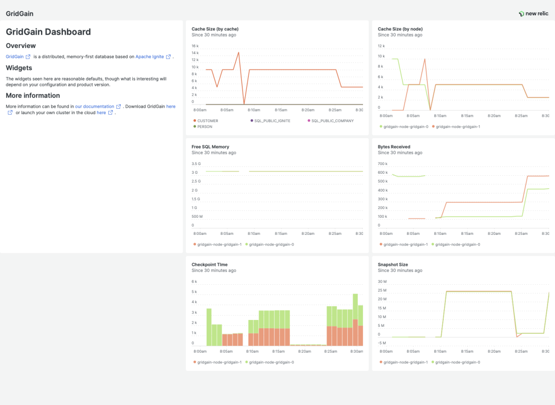Click the purple SQL_PUBLIC_IGNITE legend dot
The width and height of the screenshot is (555, 405).
(252, 121)
